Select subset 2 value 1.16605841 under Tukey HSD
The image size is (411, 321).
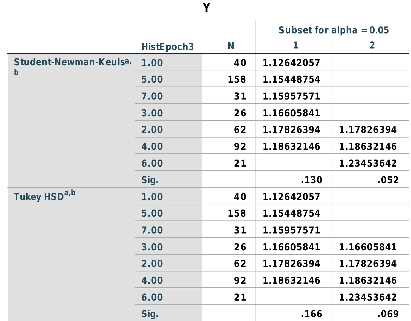(368, 247)
